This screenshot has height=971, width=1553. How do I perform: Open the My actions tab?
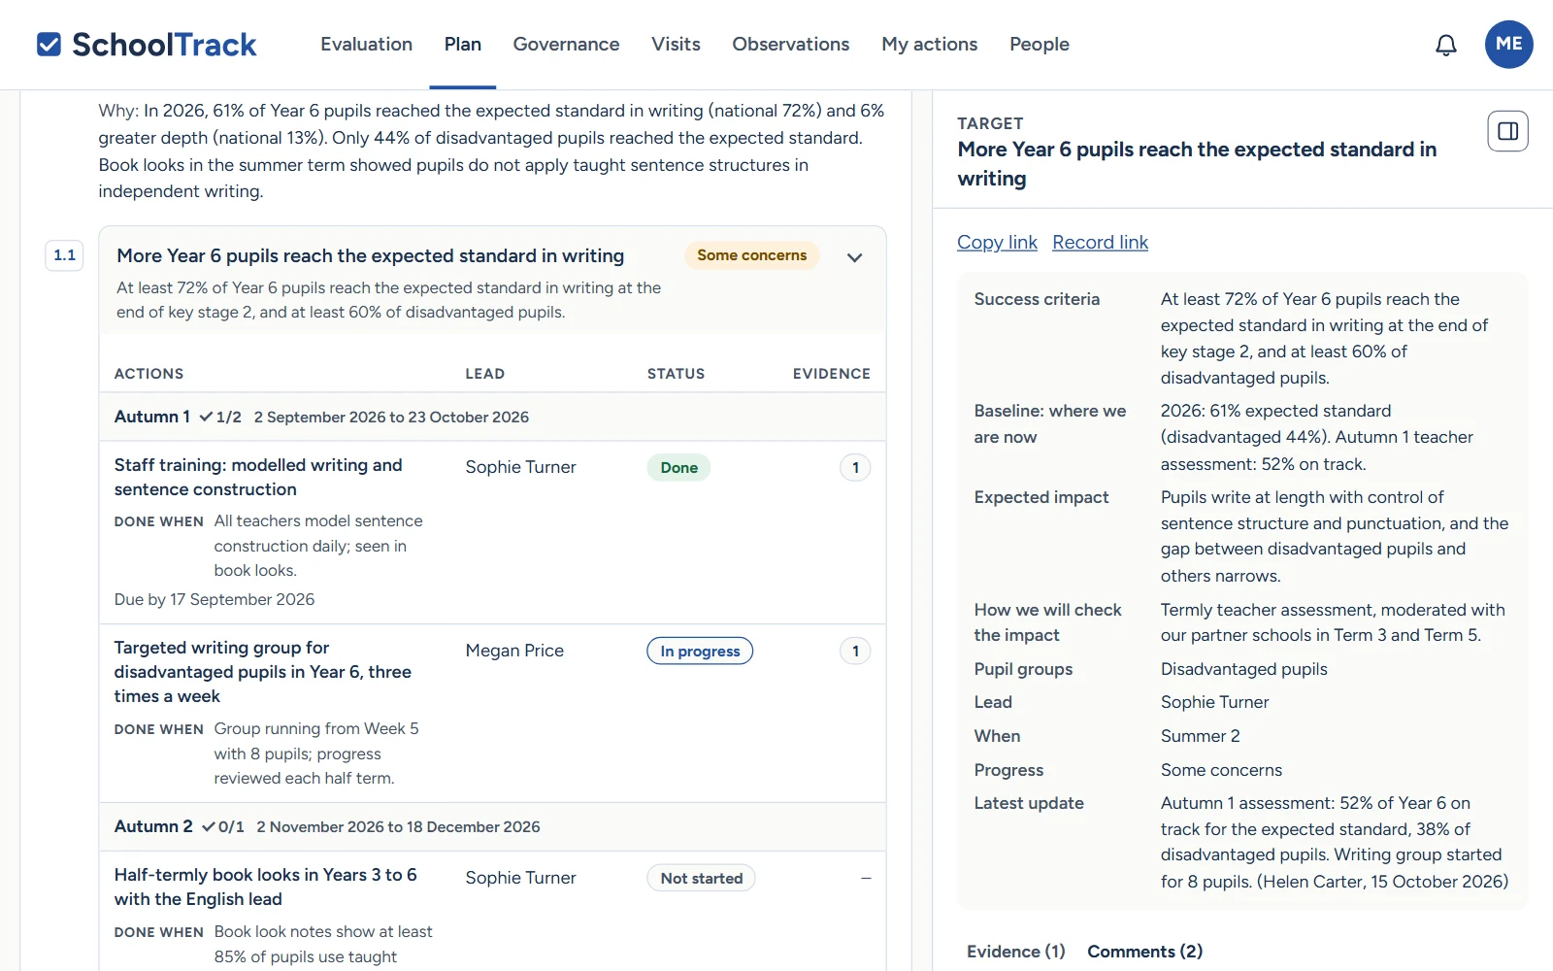[930, 45]
